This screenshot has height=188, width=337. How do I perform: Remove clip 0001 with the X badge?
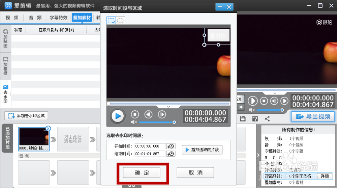point(48,129)
